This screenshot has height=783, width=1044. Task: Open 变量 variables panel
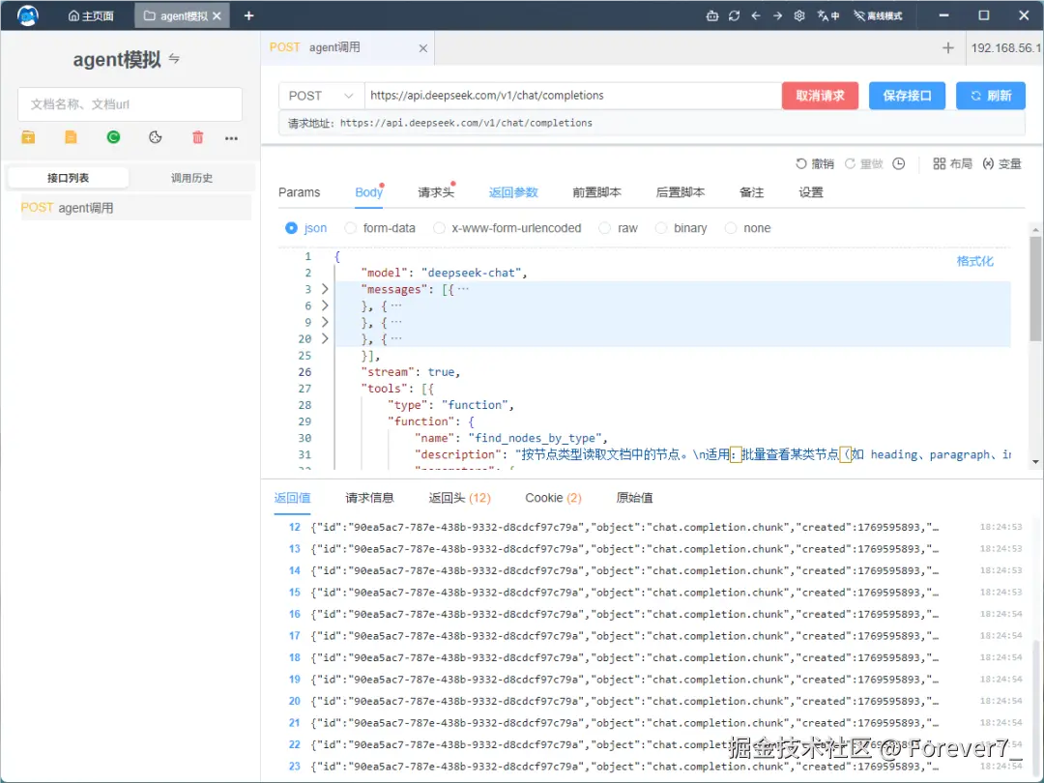pos(1001,163)
